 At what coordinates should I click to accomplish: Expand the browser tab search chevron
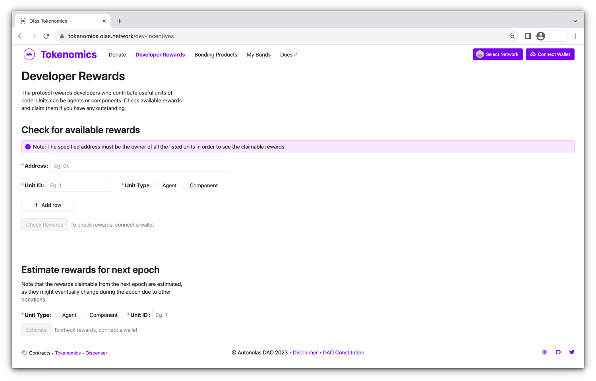tap(575, 21)
